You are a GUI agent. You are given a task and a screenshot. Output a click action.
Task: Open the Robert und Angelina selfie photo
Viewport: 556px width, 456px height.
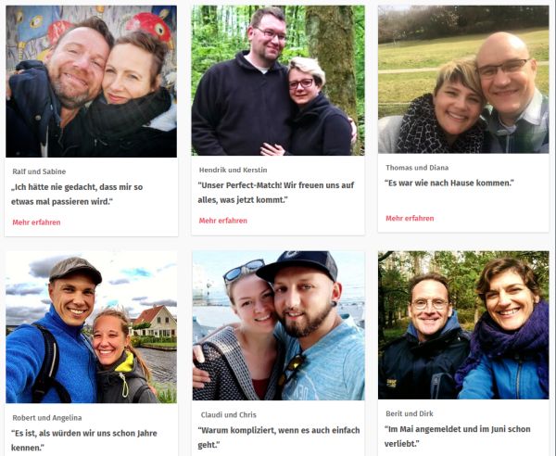tap(91, 327)
